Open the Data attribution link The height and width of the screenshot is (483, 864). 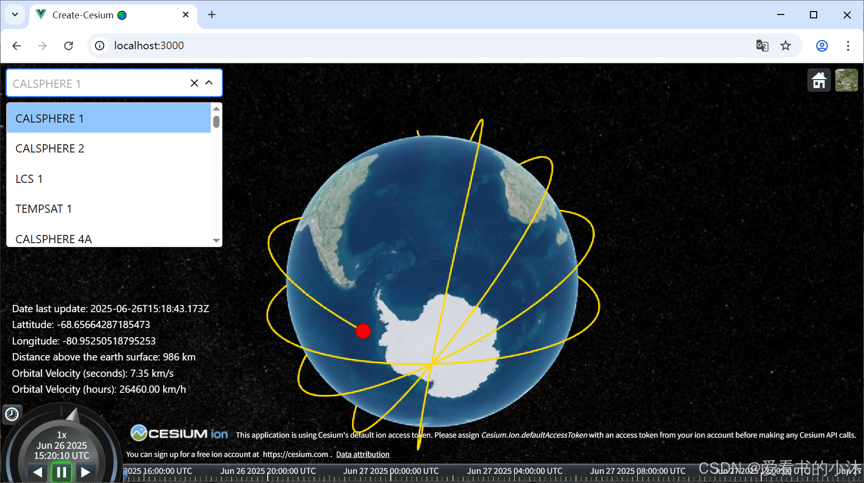[x=363, y=455]
